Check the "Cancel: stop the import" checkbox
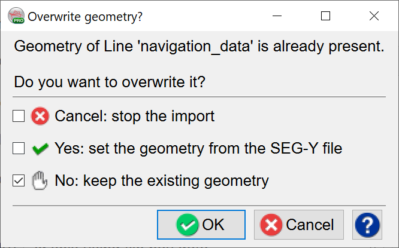The width and height of the screenshot is (399, 248). (19, 116)
